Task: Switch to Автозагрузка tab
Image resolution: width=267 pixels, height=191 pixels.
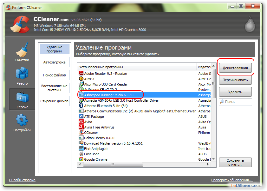Action: point(55,62)
